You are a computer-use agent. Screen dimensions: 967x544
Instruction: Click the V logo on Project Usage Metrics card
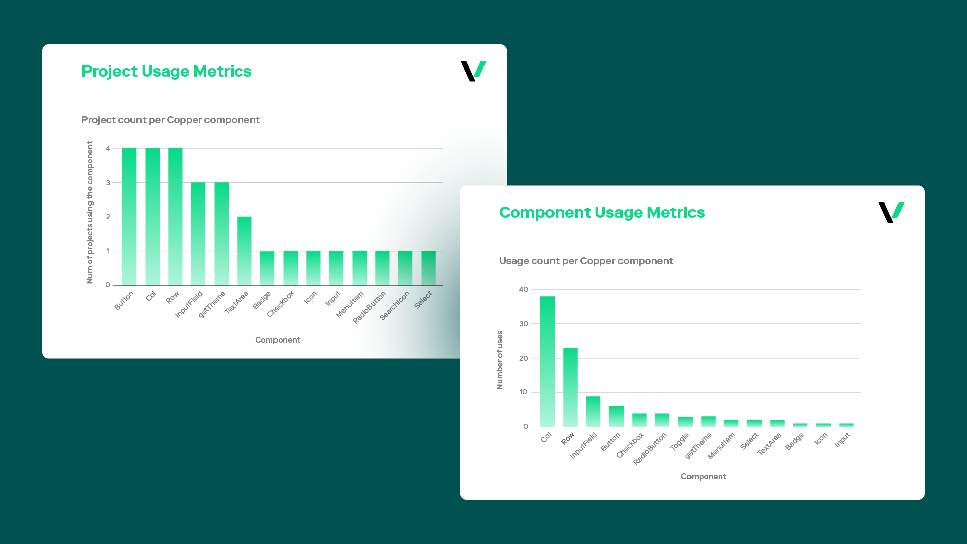(472, 71)
